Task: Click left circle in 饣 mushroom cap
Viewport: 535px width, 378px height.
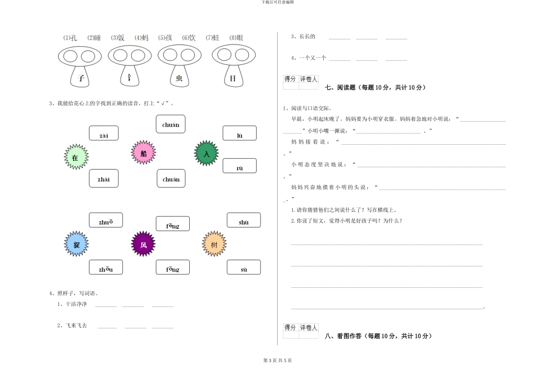Action: click(x=120, y=55)
